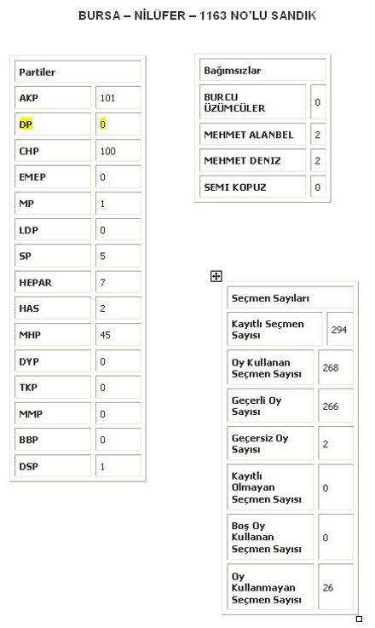The width and height of the screenshot is (375, 628).
Task: Select the MEHMET ALANBEL cell
Action: coord(253,135)
